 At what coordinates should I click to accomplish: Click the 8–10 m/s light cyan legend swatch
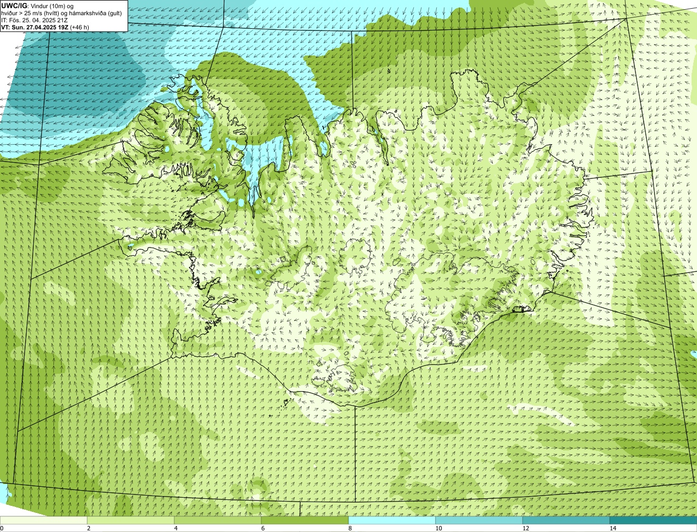(x=392, y=520)
